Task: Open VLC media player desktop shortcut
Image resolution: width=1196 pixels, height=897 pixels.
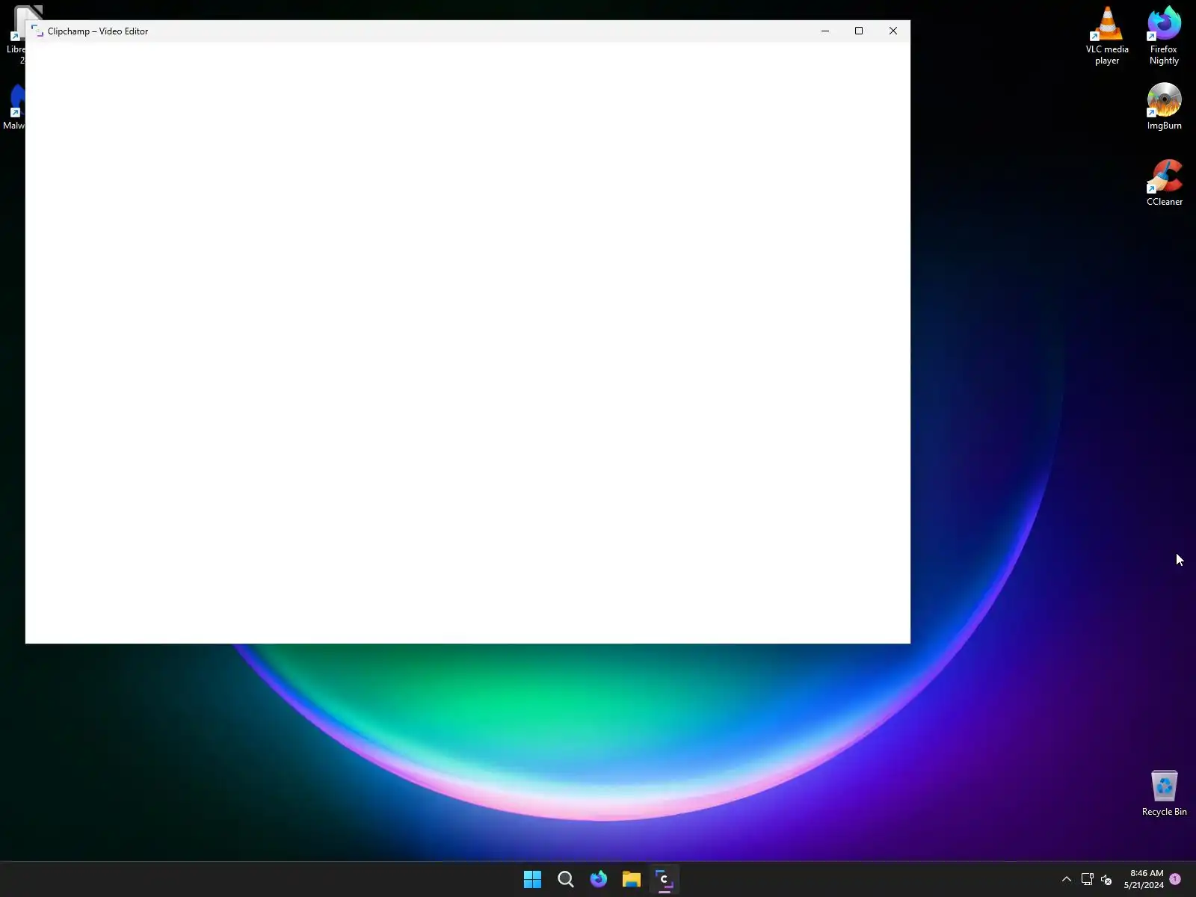Action: (x=1107, y=35)
